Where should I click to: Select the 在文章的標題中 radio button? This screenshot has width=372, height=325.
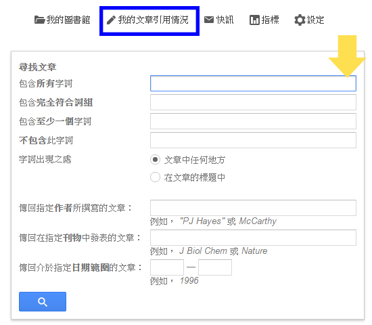pyautogui.click(x=155, y=177)
